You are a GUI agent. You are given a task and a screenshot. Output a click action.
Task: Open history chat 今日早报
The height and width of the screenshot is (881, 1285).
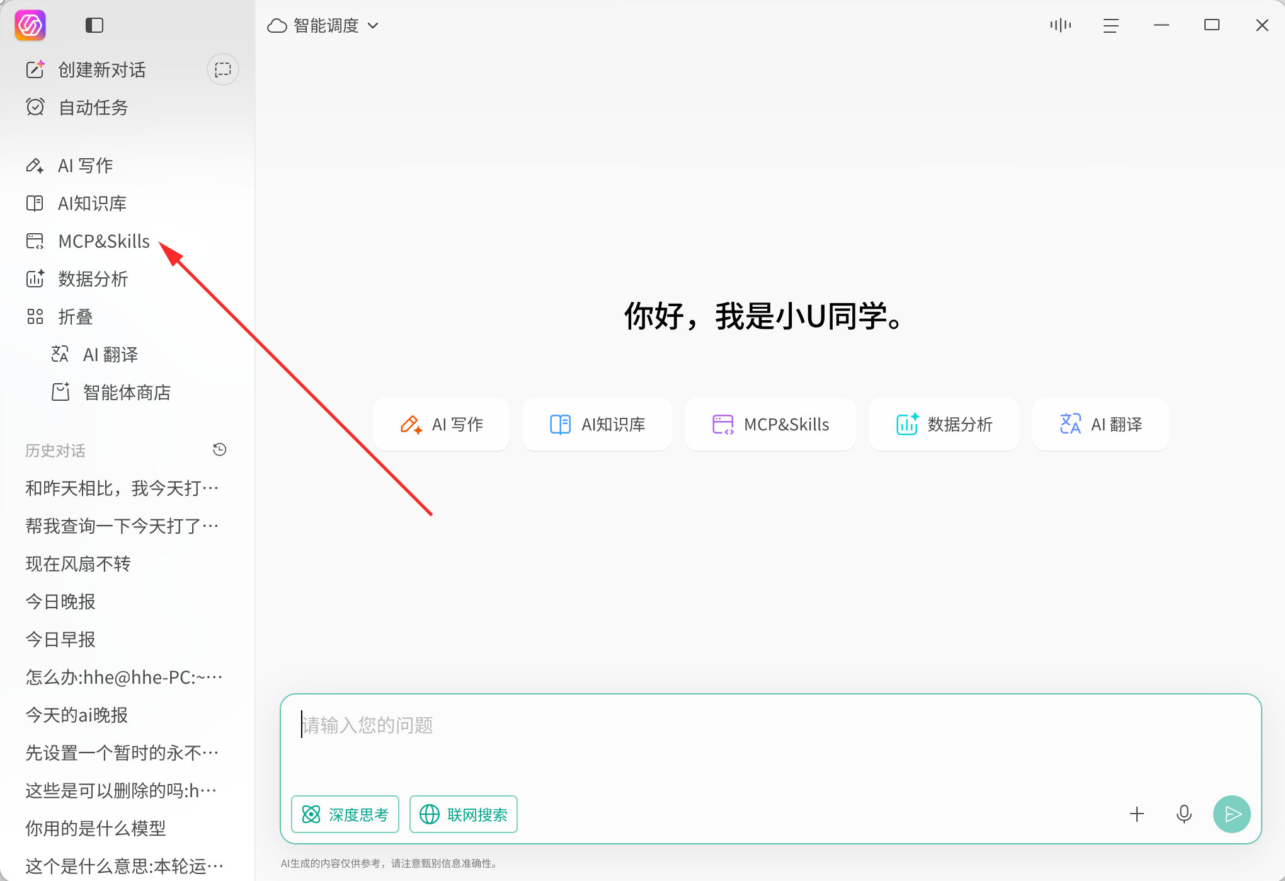[x=60, y=640]
